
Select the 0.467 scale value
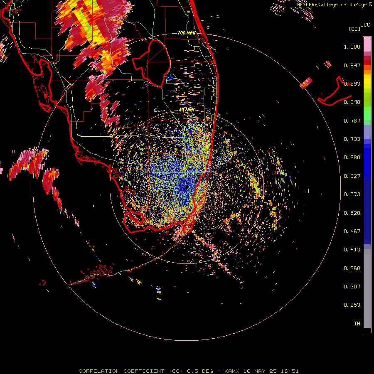pos(352,231)
